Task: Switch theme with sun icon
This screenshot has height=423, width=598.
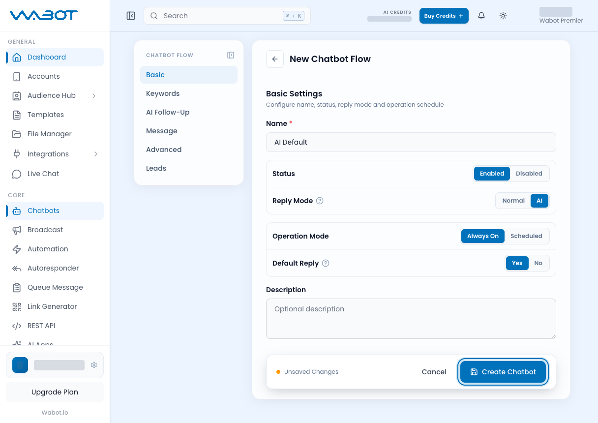Action: click(x=503, y=16)
